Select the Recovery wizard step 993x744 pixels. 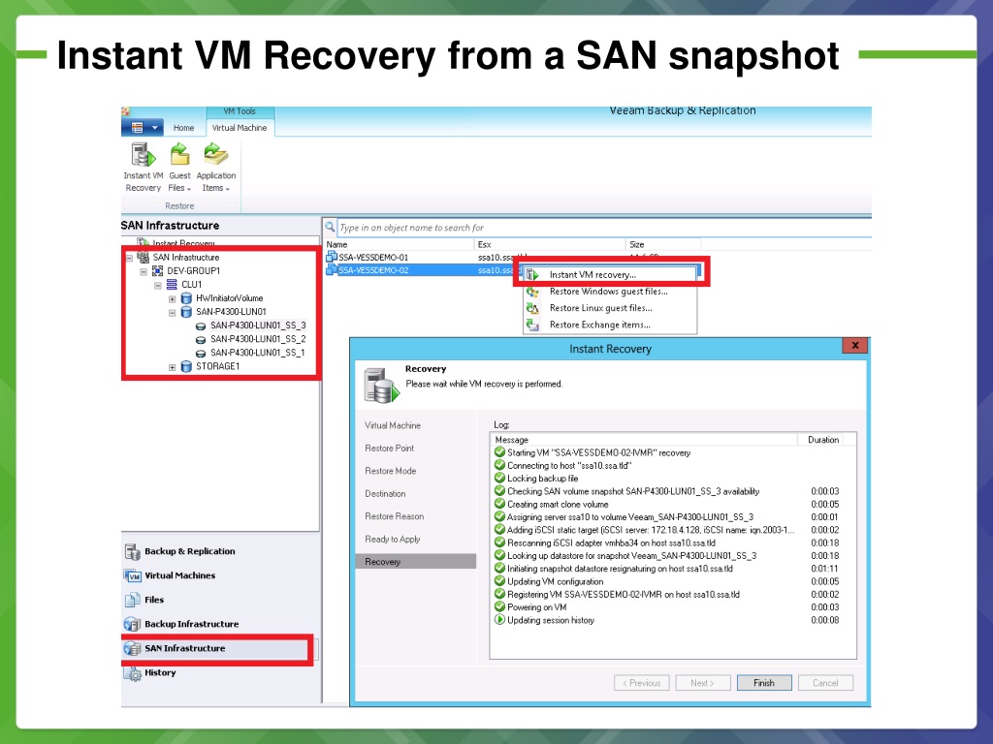point(415,562)
